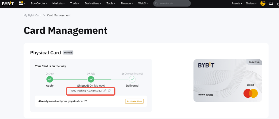Click tracking number 4196509332
The height and width of the screenshot is (119, 279).
[94, 90]
